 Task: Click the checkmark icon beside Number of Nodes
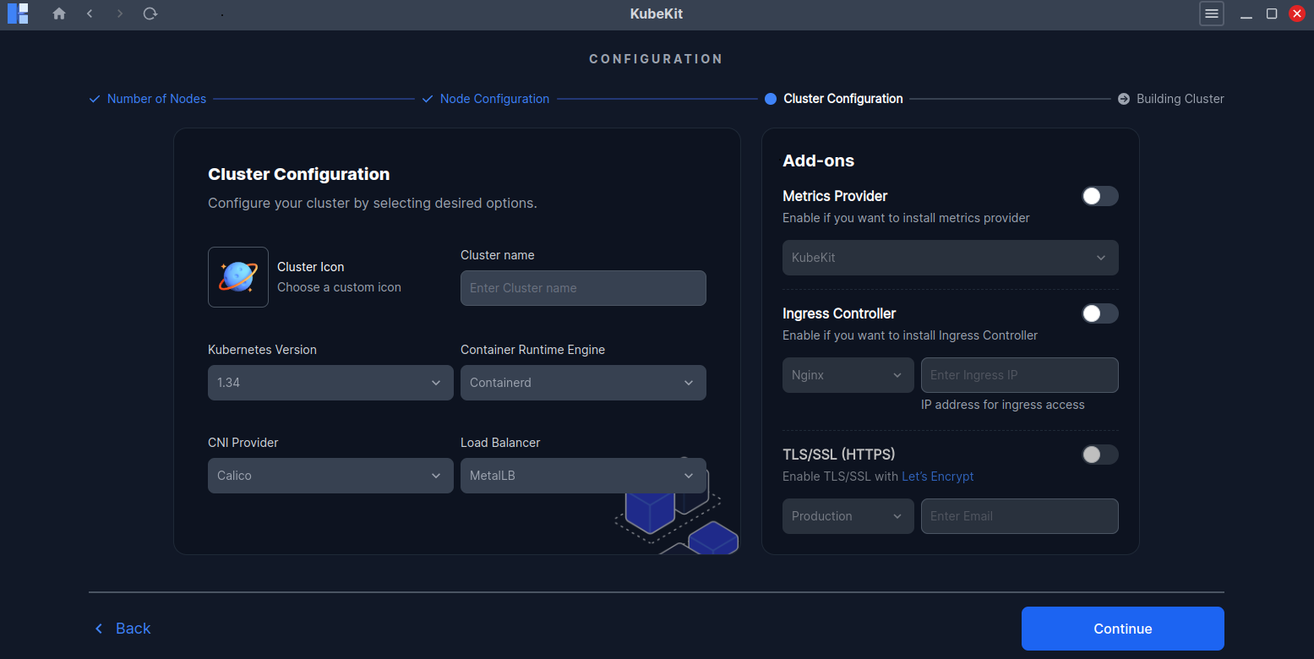point(94,99)
